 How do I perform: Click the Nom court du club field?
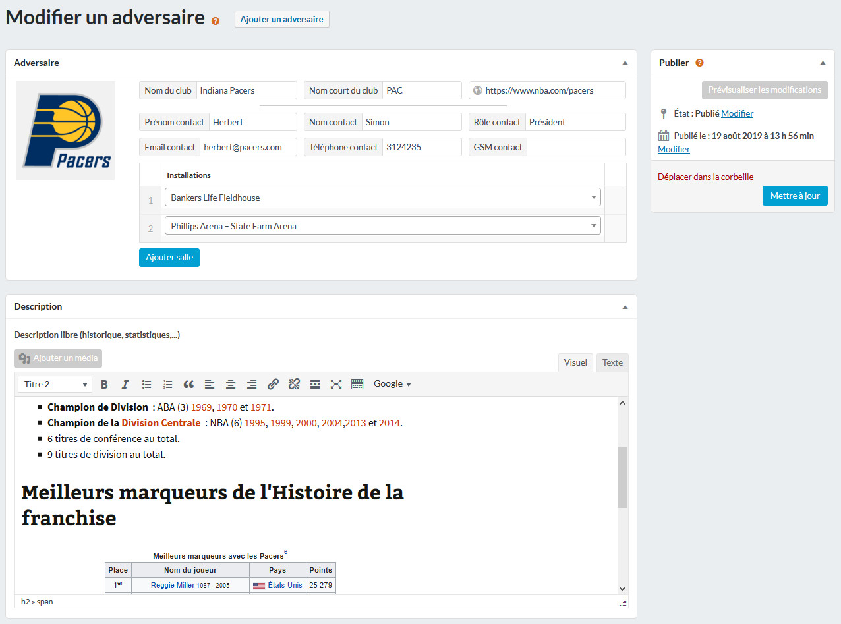click(x=422, y=90)
